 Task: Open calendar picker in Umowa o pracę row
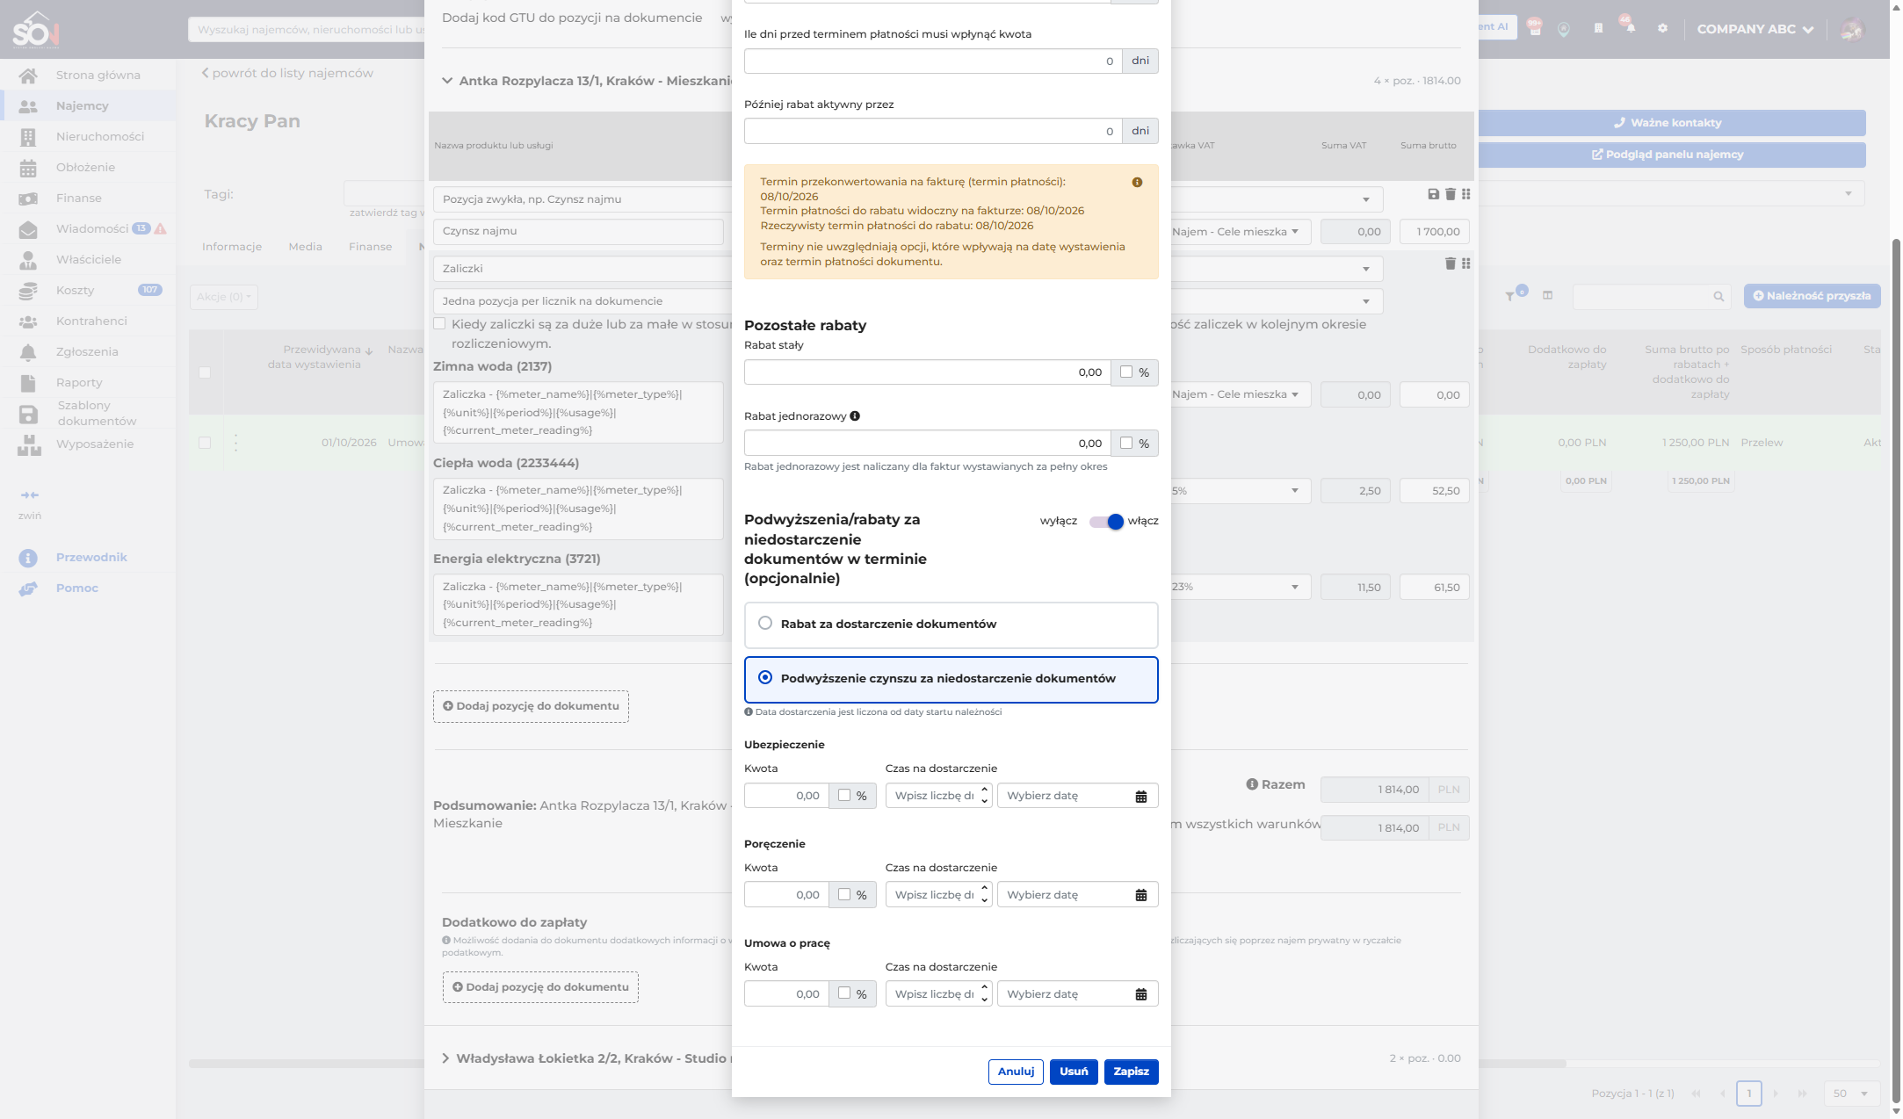pyautogui.click(x=1141, y=995)
